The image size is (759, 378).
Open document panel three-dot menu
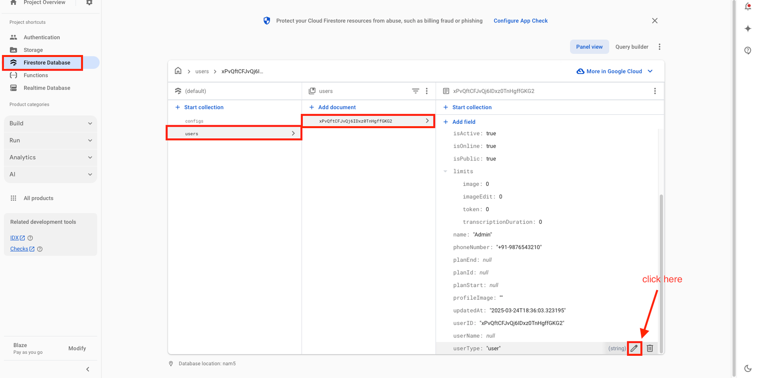655,91
